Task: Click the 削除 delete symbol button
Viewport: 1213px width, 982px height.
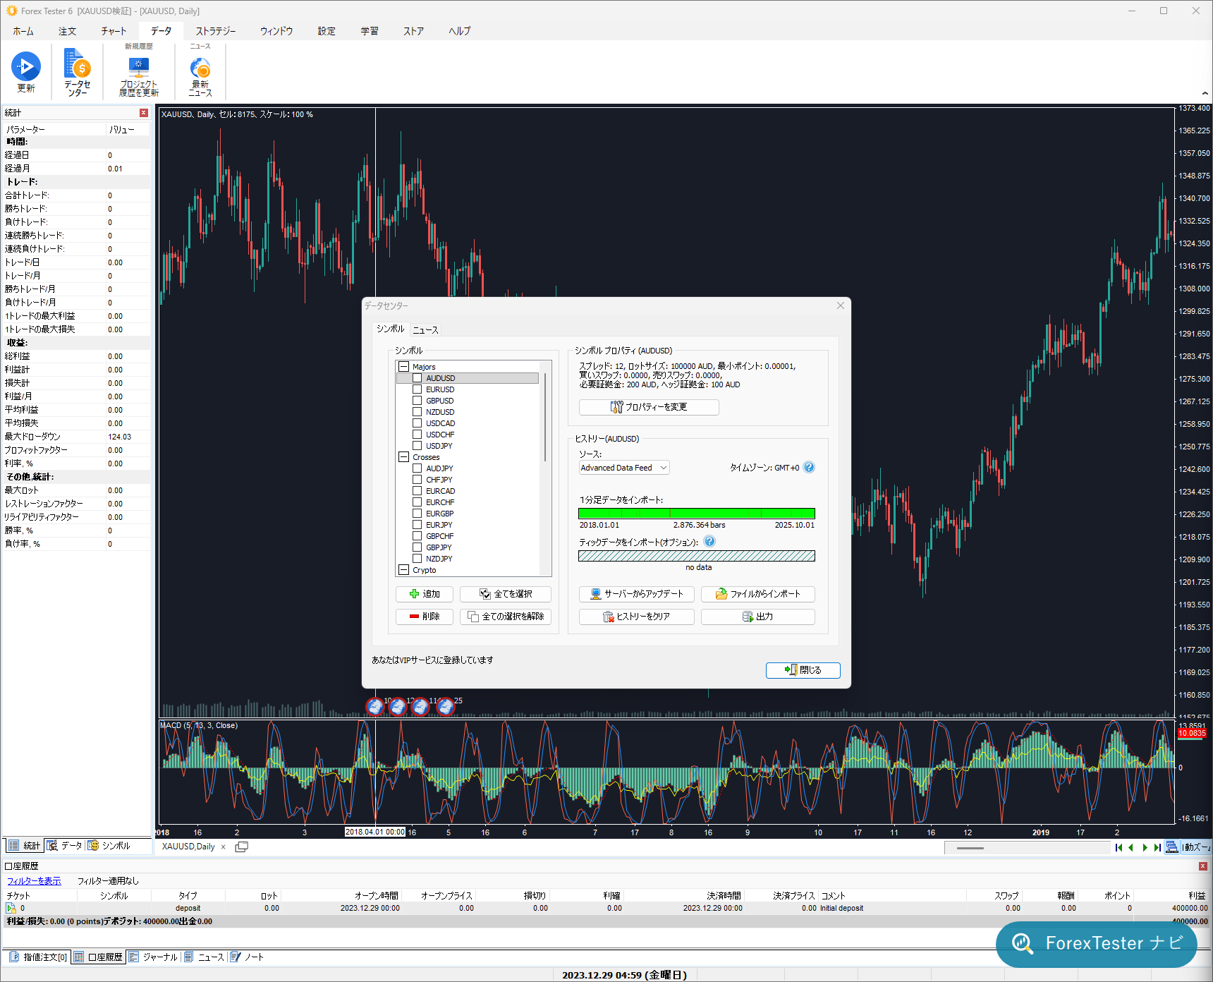Action: (425, 617)
